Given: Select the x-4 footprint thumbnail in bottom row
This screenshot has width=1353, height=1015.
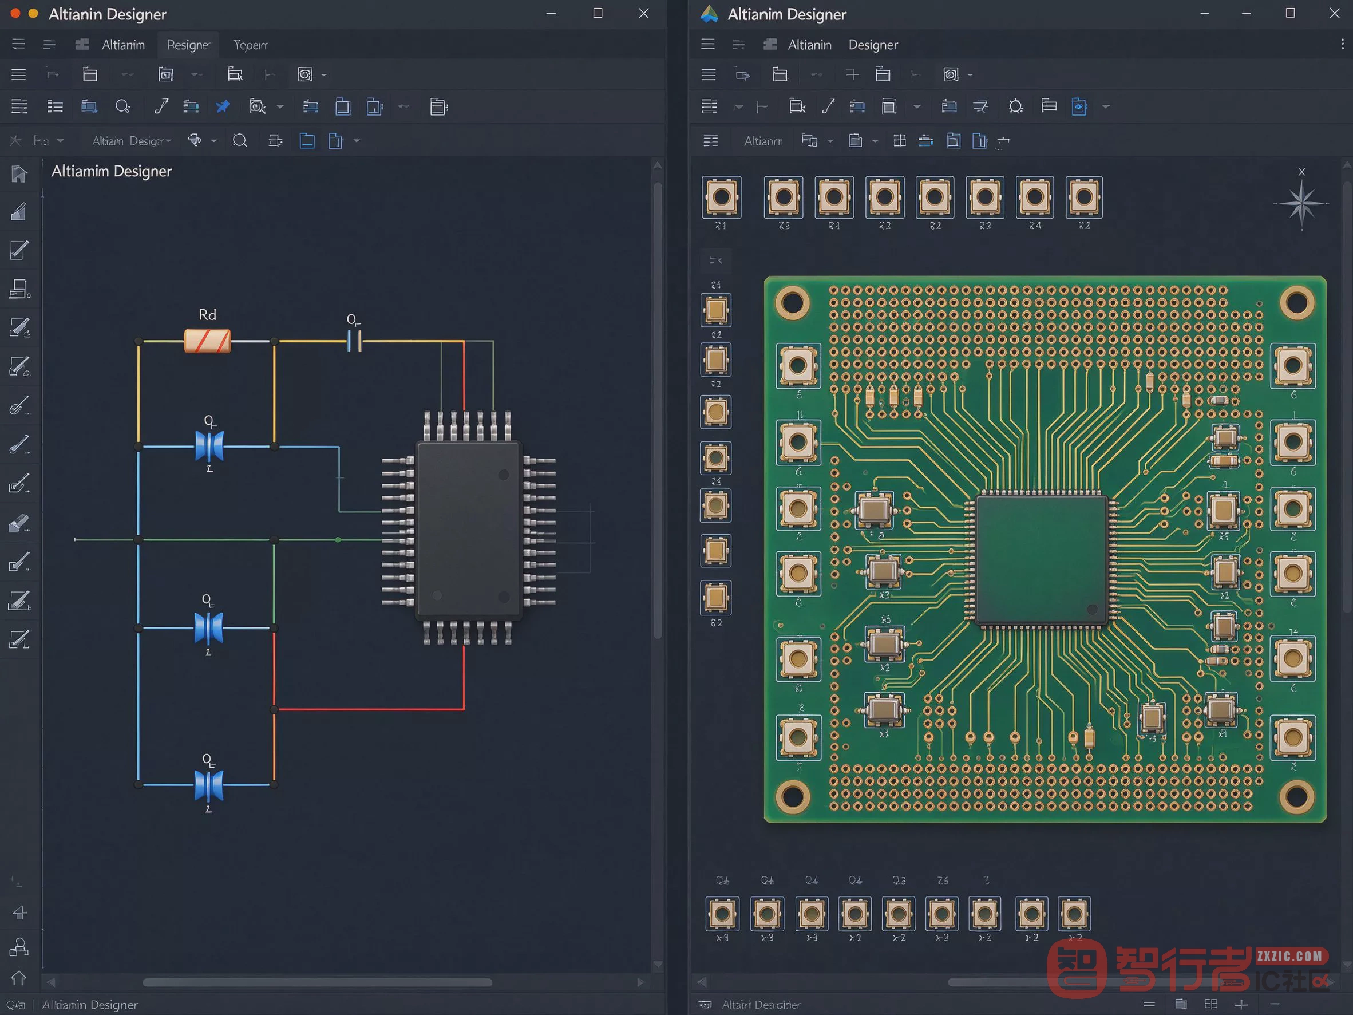Looking at the screenshot, I should point(722,914).
